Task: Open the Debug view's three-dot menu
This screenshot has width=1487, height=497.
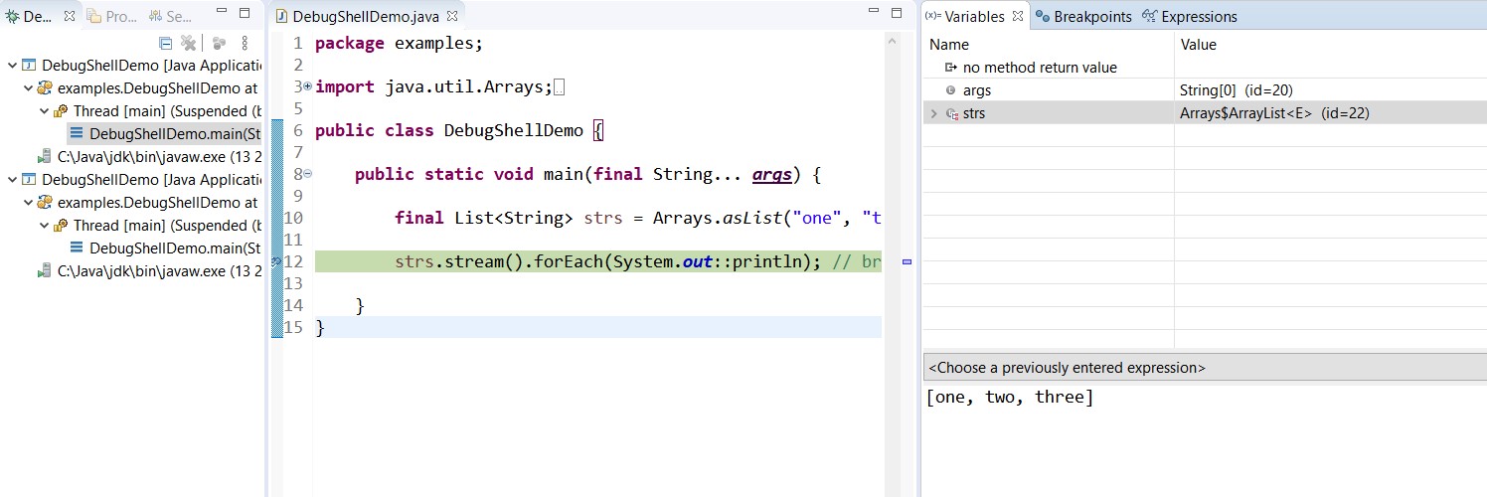Action: (245, 44)
